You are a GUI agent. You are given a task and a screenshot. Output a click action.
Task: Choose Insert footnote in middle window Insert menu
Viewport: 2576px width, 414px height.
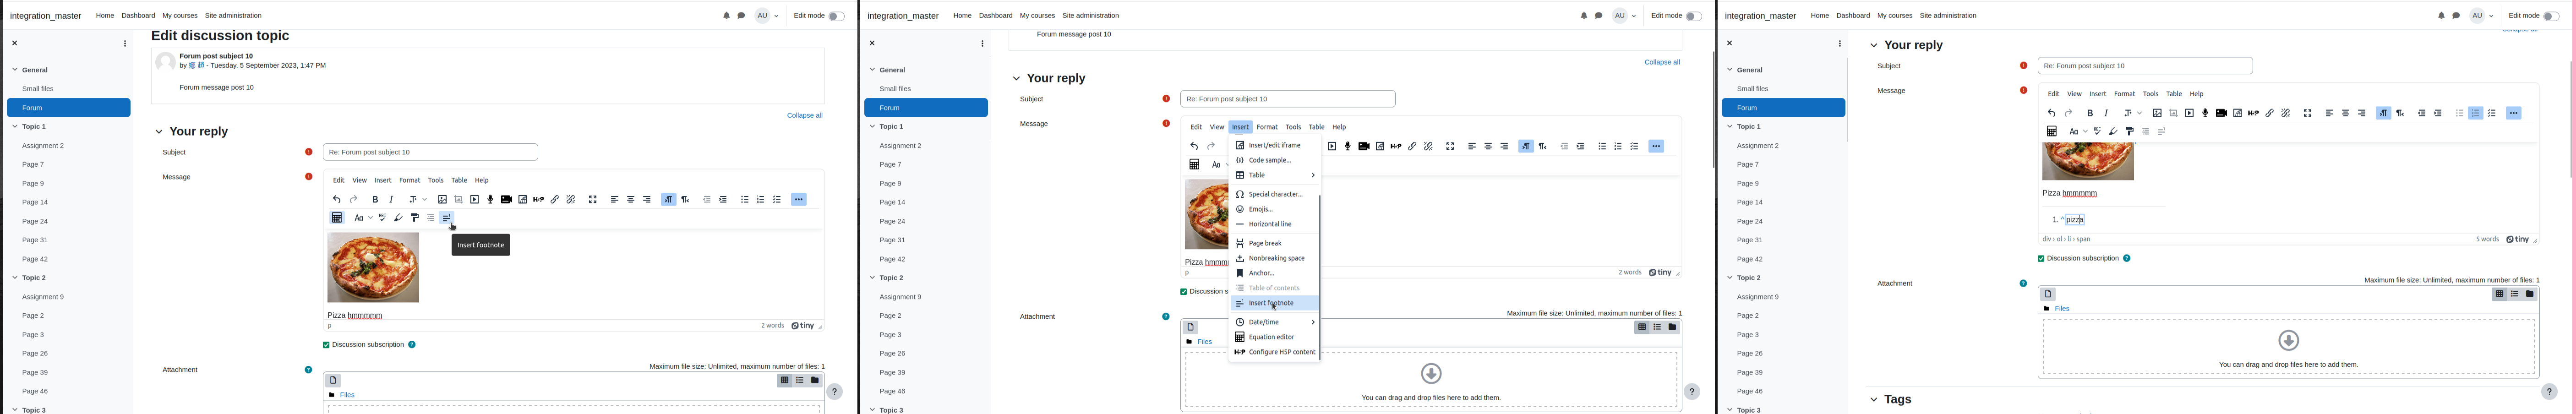(1275, 304)
